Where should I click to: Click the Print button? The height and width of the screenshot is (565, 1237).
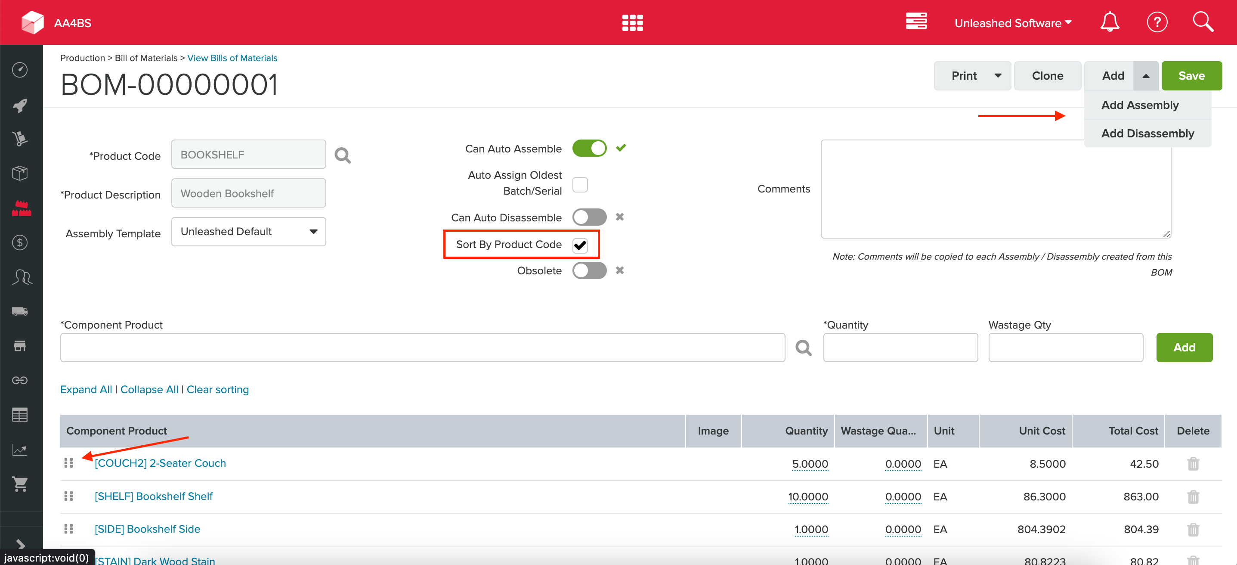point(964,75)
